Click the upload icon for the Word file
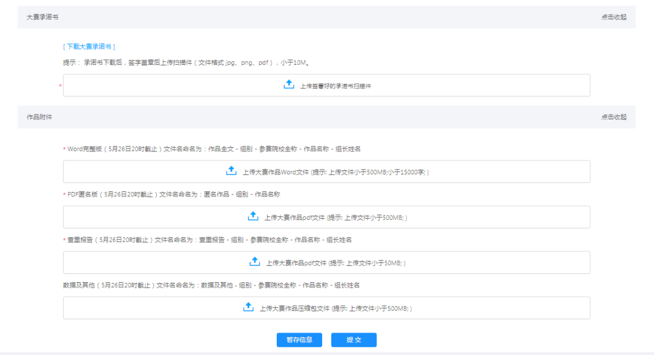 231,171
